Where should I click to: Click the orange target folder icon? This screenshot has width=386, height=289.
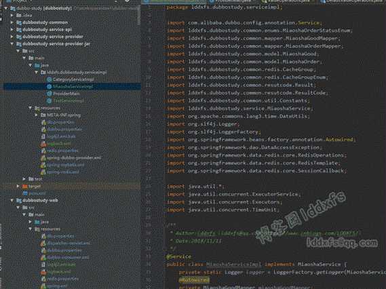25,187
